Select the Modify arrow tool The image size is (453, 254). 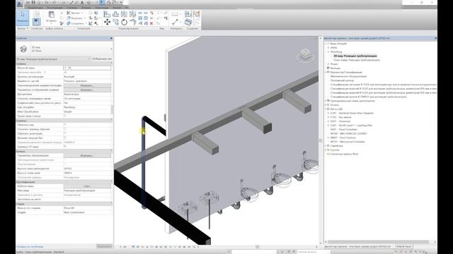pyautogui.click(x=23, y=17)
